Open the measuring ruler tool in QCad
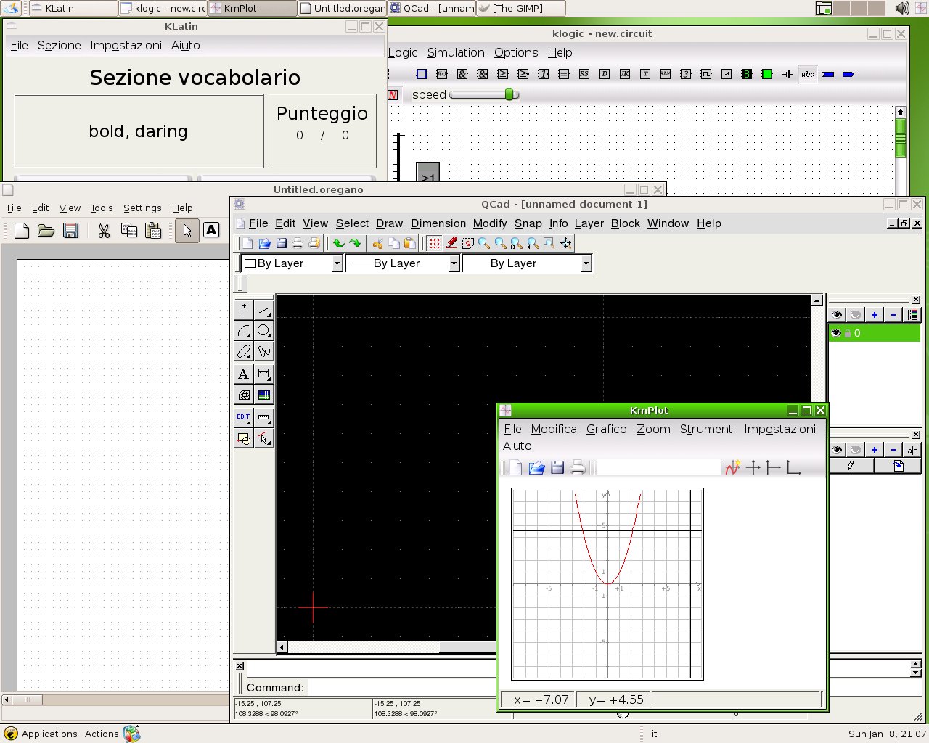This screenshot has height=743, width=929. [x=264, y=417]
